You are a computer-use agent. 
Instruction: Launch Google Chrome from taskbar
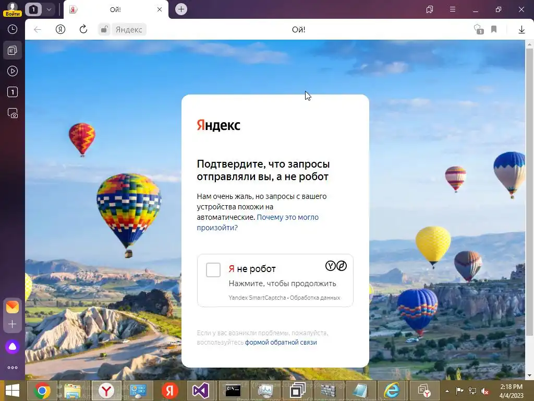[42, 391]
